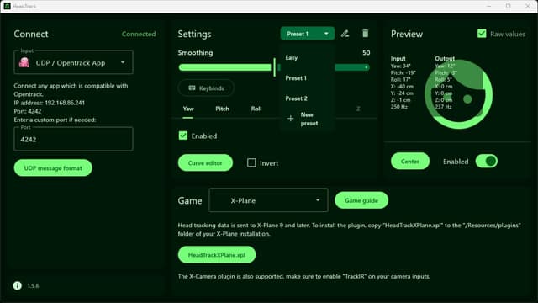Click the UDP message format button

53,168
